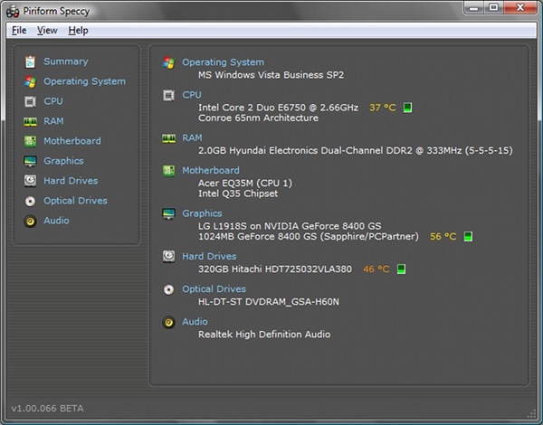Click 'Conroe 65nm Architecture' text

pos(258,118)
